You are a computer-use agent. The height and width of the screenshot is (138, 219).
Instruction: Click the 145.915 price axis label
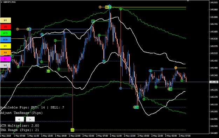[x=214, y=2]
